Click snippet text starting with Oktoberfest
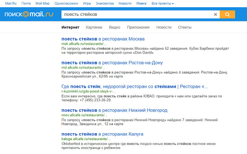247x154 pixels. (x=139, y=146)
